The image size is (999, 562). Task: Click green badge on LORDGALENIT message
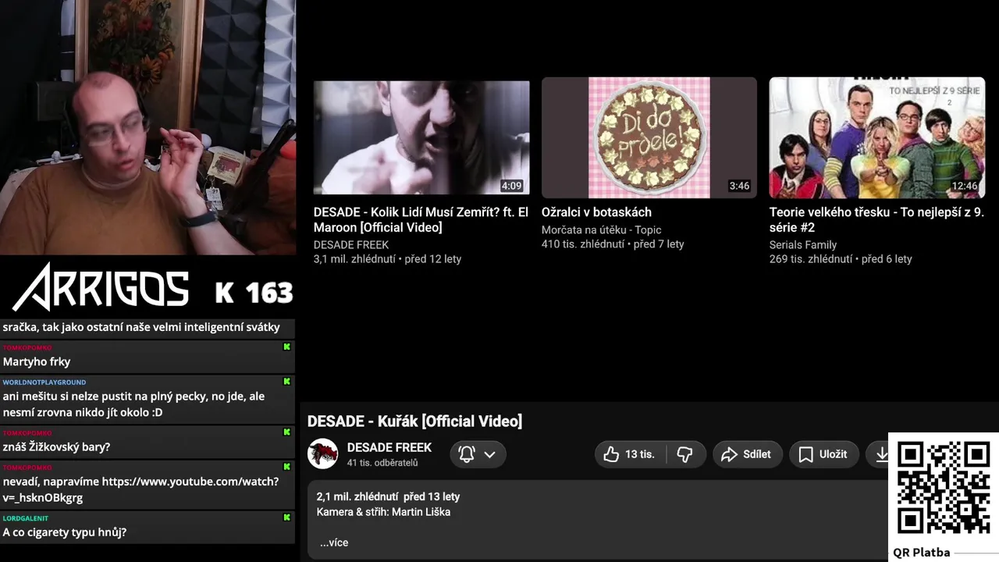pyautogui.click(x=286, y=517)
